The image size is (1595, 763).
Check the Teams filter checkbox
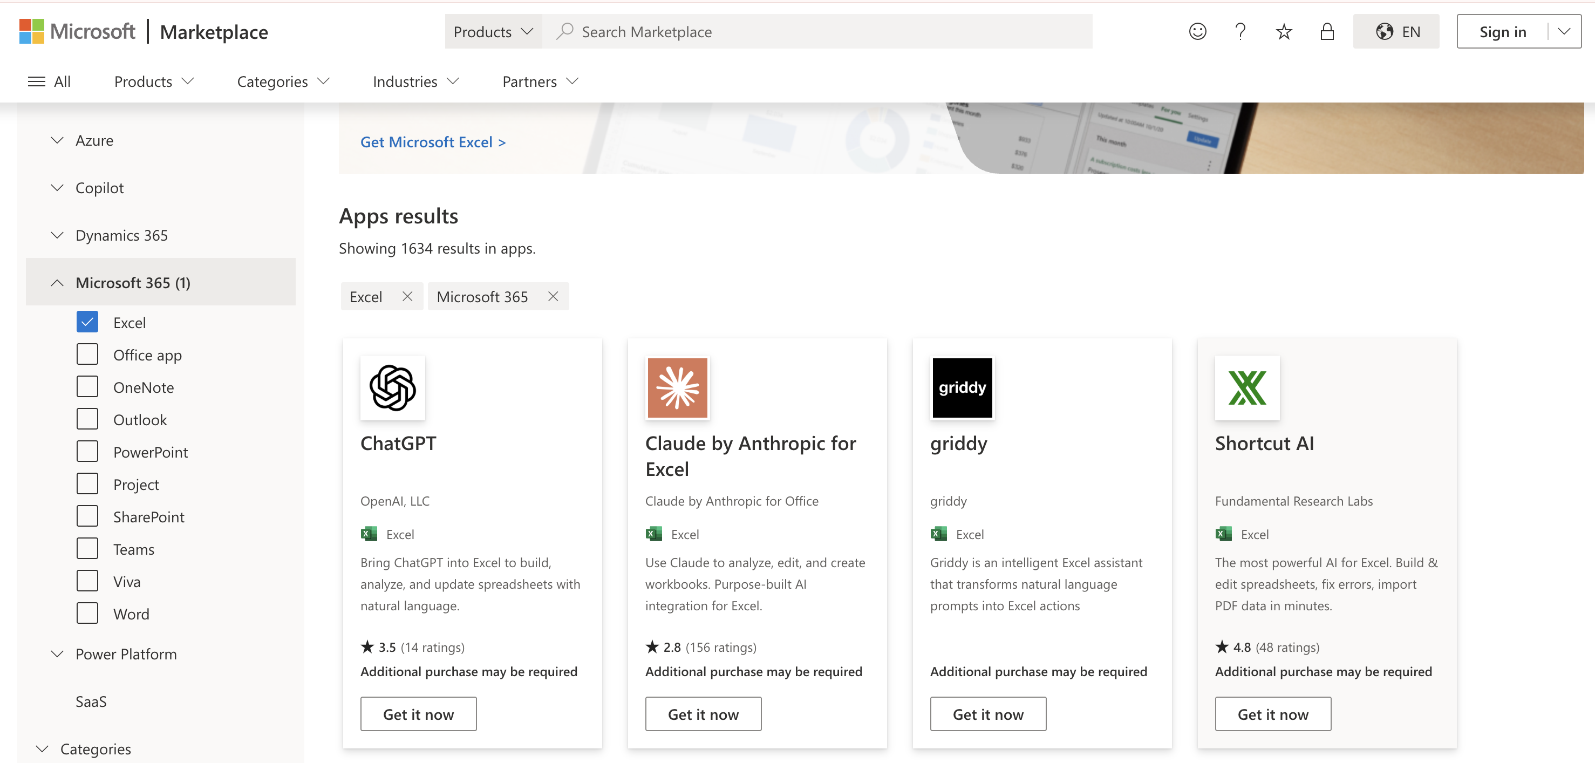point(87,549)
